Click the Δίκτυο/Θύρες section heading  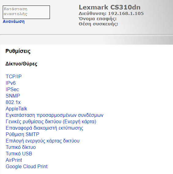click(21, 64)
